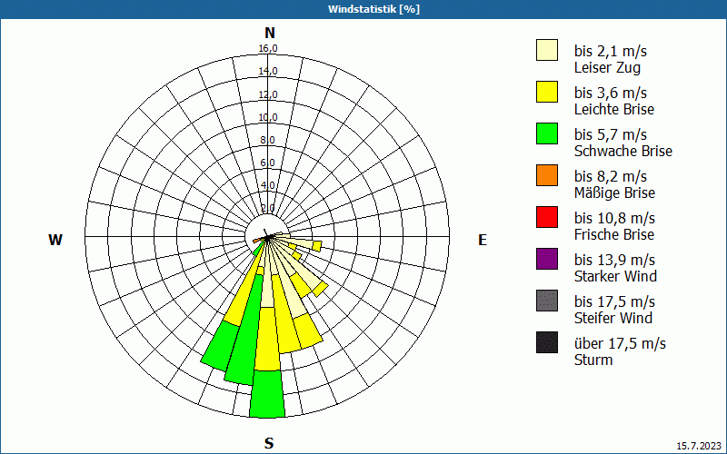Click the S compass label
727x454 pixels.
click(x=269, y=443)
